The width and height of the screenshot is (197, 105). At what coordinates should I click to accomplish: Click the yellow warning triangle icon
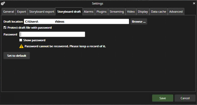[21, 46]
